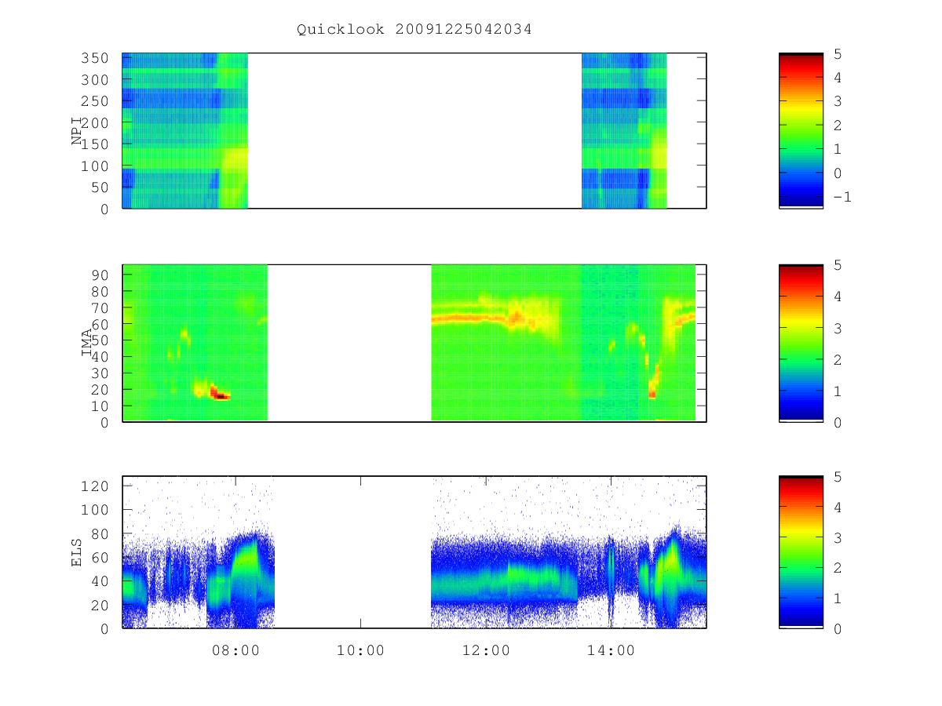Viewport: 942px width, 706px height.
Task: Click the 4 label on IMA colorbar
Action: 838,297
